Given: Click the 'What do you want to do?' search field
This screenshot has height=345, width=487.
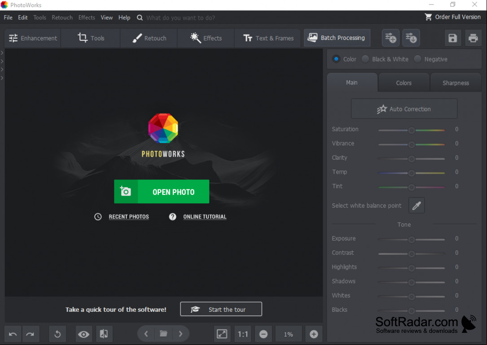Looking at the screenshot, I should [x=181, y=17].
